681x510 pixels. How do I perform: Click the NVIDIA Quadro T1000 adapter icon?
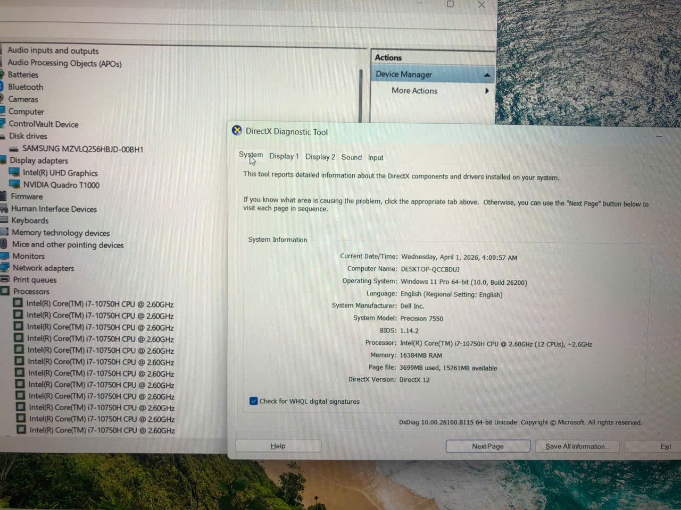(x=15, y=185)
